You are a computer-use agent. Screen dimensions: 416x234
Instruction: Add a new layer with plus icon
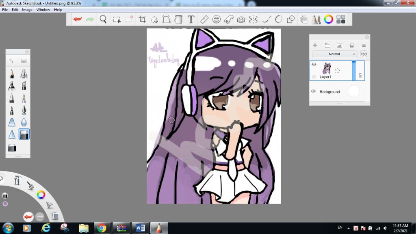pyautogui.click(x=315, y=45)
